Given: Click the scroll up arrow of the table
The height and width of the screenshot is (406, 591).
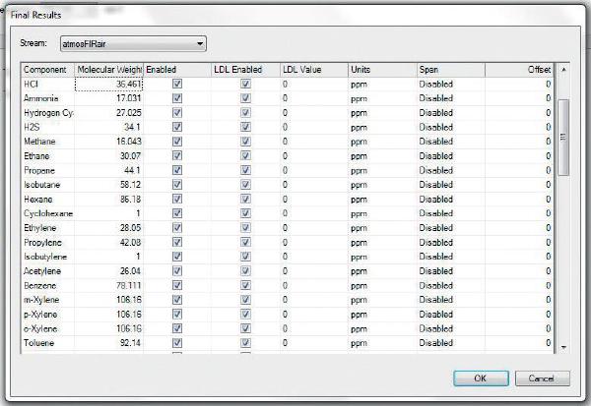Looking at the screenshot, I should 563,71.
